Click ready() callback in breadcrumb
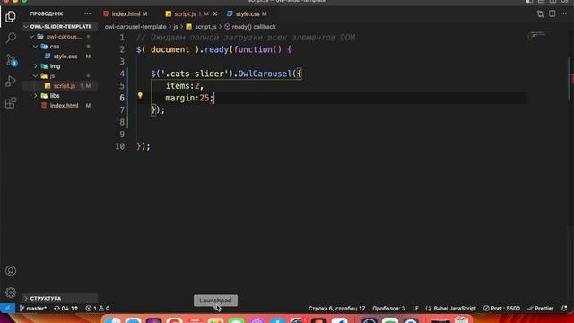The height and width of the screenshot is (323, 574). [x=250, y=27]
